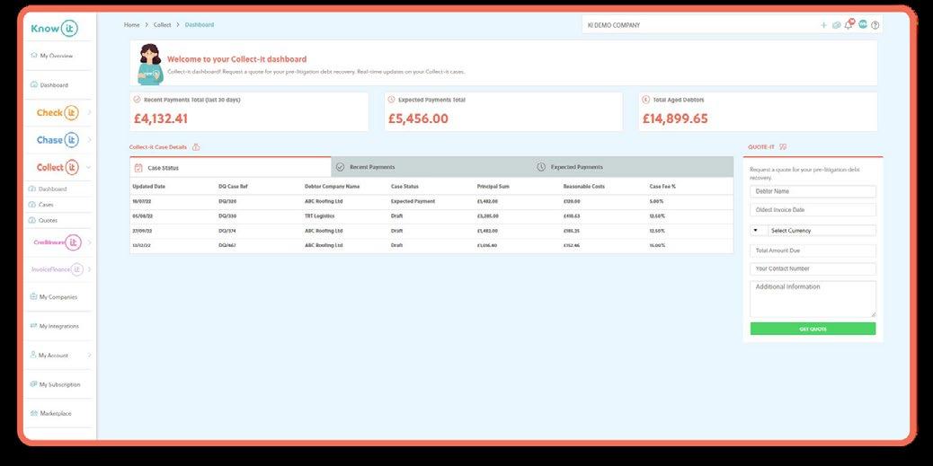
Task: Open My Companies in the sidebar
Action: point(54,296)
